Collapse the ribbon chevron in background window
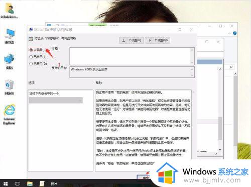This screenshot has height=187, width=251. (x=229, y=33)
